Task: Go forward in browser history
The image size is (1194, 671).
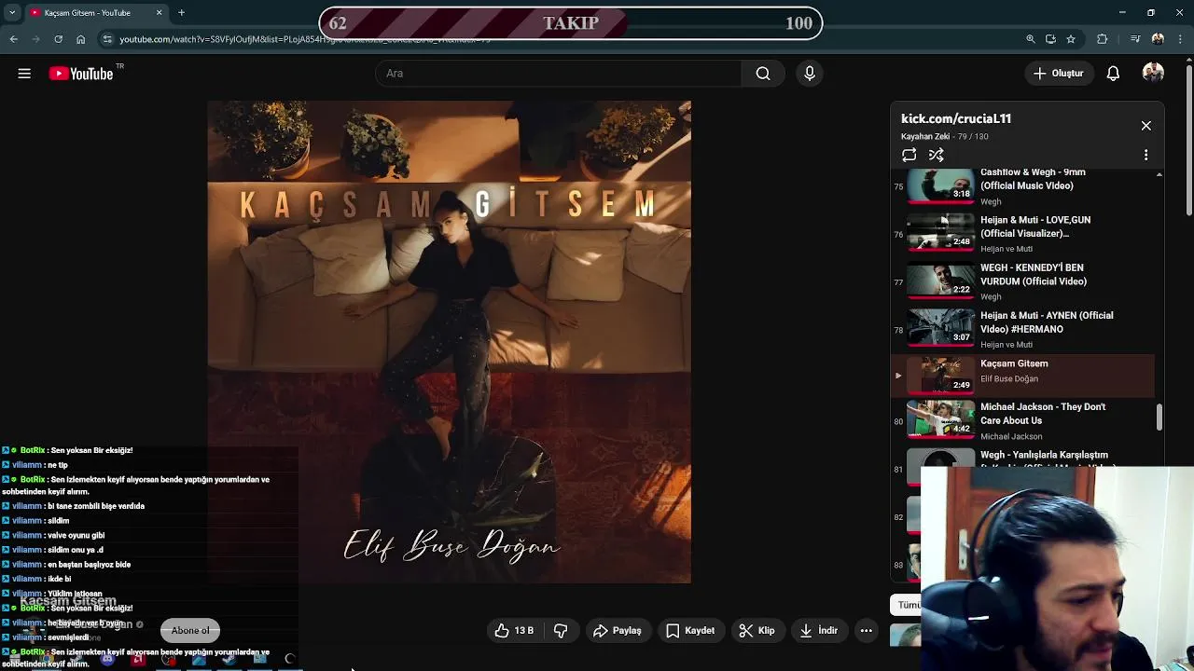Action: pyautogui.click(x=35, y=39)
